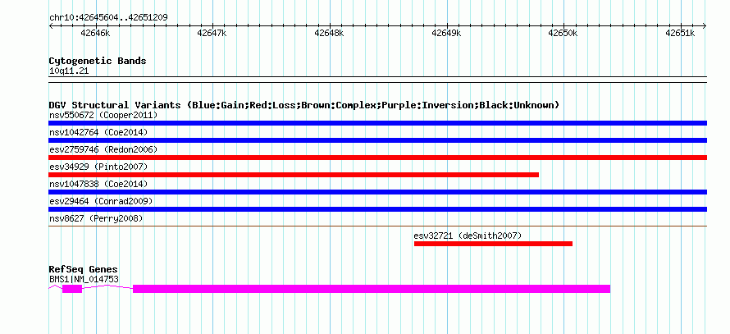Click the 10q11.21 band label

tap(69, 71)
